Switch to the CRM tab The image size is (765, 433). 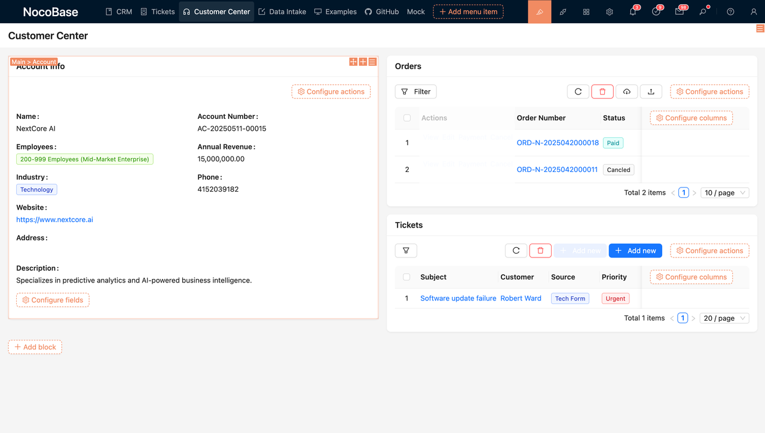point(118,11)
